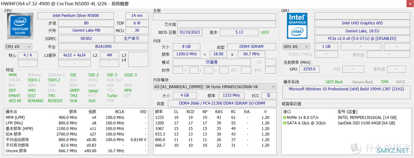This screenshot has height=158, width=414.
Task: Click the green UEFI label beside BIOS version
Action: coord(265,32)
